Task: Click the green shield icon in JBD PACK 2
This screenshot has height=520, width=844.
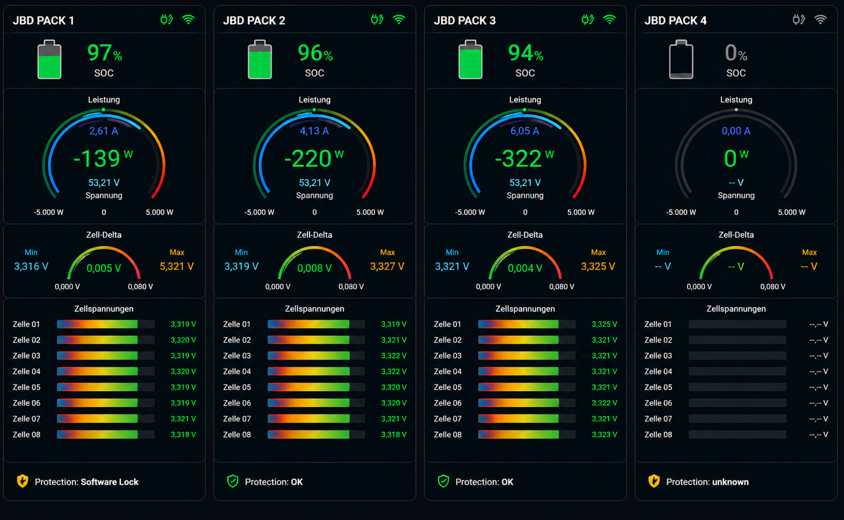Action: pos(233,481)
